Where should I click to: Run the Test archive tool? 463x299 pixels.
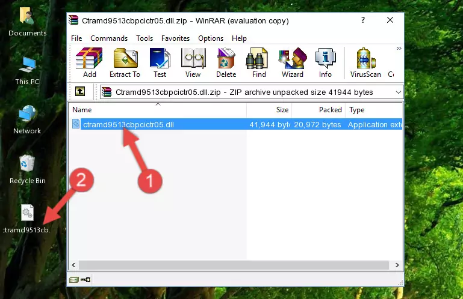tap(160, 62)
